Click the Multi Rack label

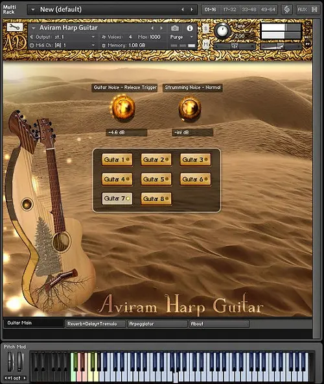[9, 10]
